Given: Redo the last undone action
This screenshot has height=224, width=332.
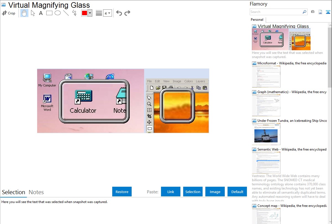Looking at the screenshot, I should click(127, 13).
